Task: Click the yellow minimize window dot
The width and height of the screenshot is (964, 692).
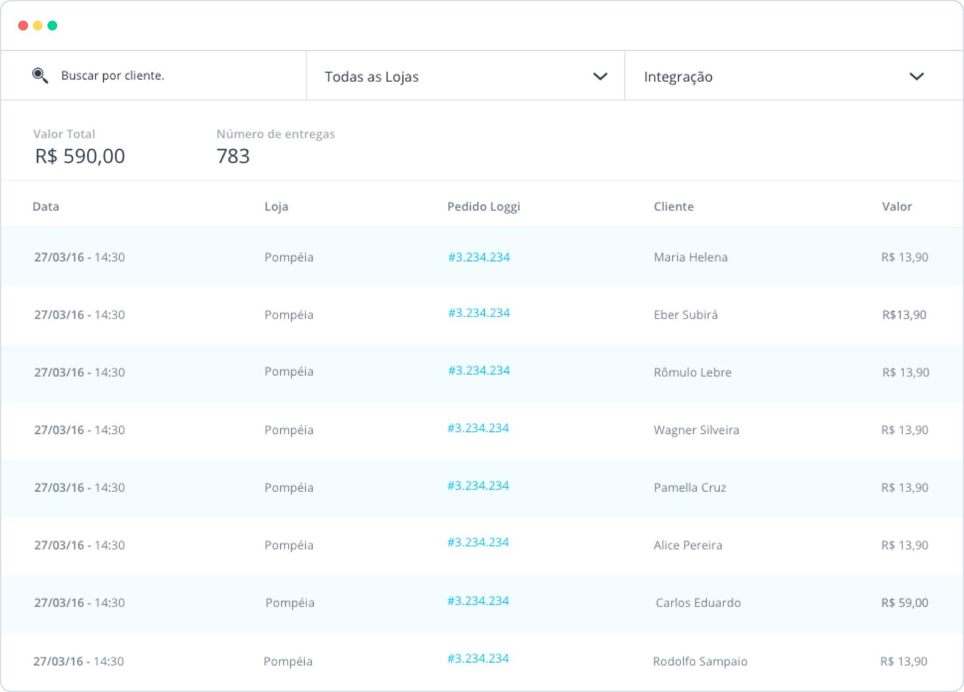Action: (38, 26)
